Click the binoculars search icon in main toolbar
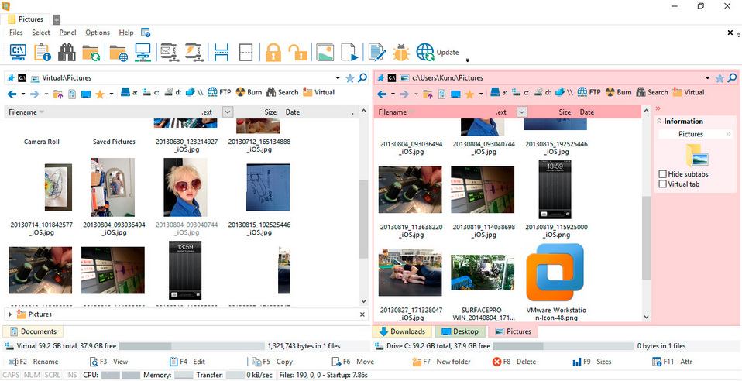 pos(67,52)
